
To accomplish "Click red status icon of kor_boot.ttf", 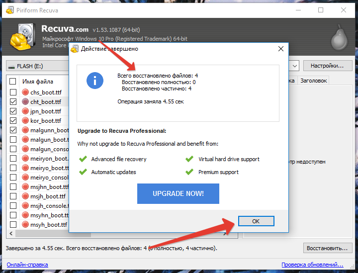I will [25, 120].
